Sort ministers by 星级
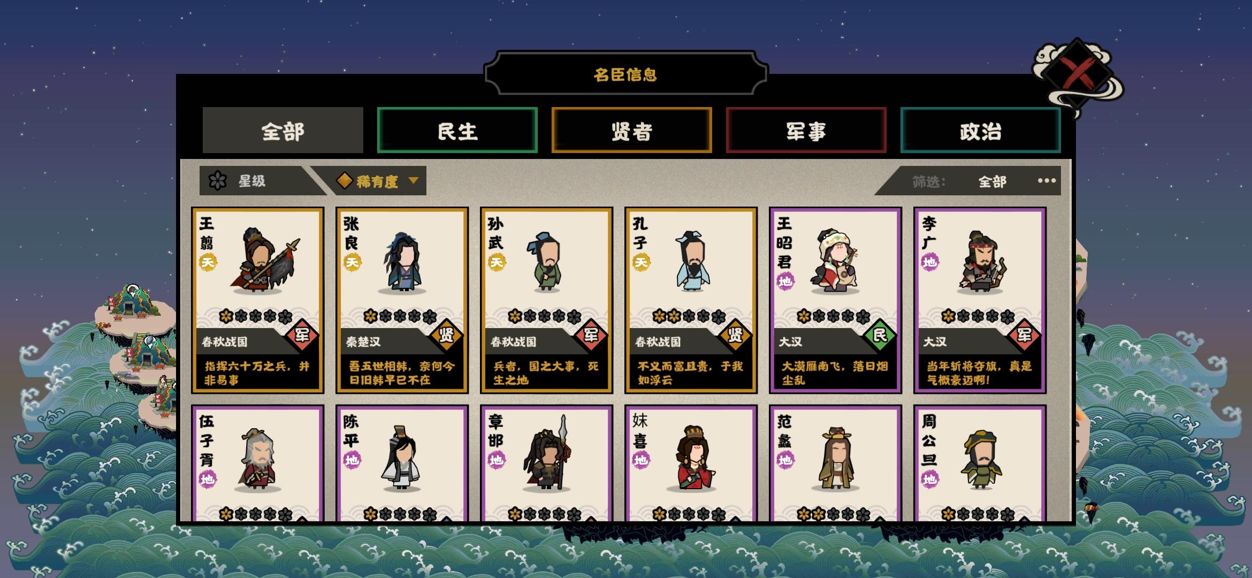This screenshot has width=1252, height=578. (251, 181)
